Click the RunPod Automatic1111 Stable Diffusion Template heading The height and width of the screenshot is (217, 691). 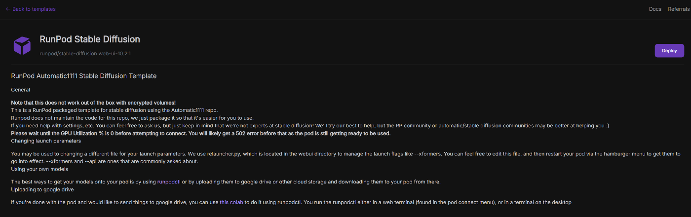pos(84,76)
